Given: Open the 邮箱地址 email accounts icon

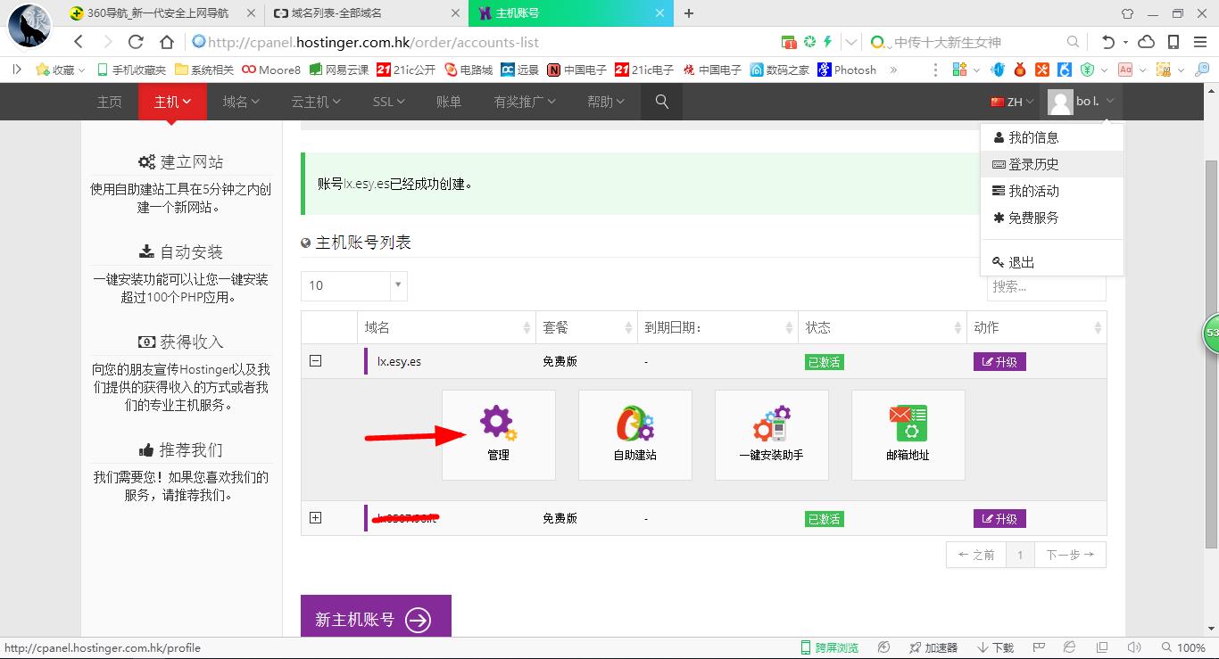Looking at the screenshot, I should (x=908, y=434).
